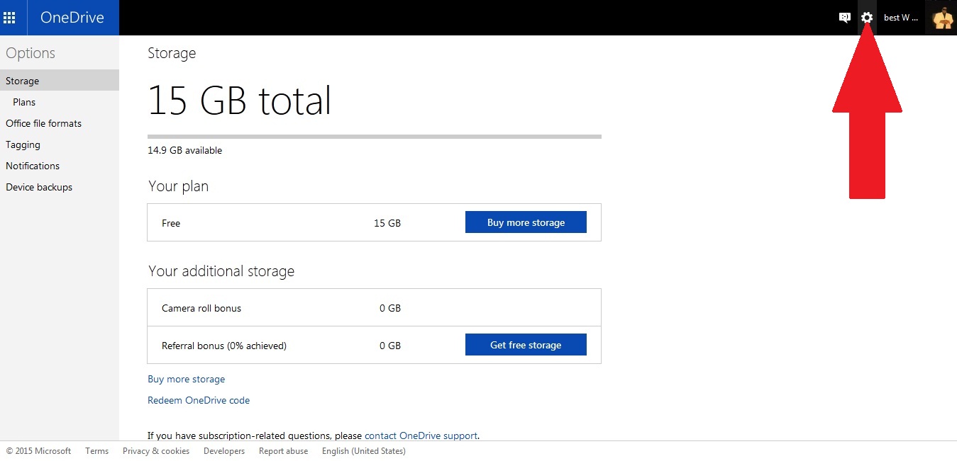
Task: Click Report abuse in footer
Action: 283,451
